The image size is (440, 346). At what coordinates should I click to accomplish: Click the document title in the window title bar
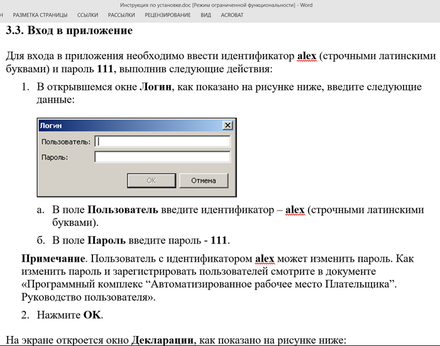click(x=219, y=4)
